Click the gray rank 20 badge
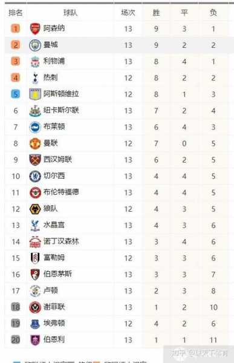Screen dimensions: 234x363 (x=16, y=340)
